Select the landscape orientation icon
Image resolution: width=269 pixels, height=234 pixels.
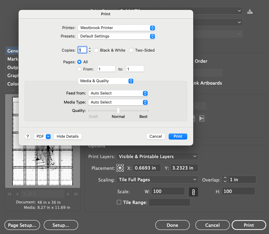(201, 118)
